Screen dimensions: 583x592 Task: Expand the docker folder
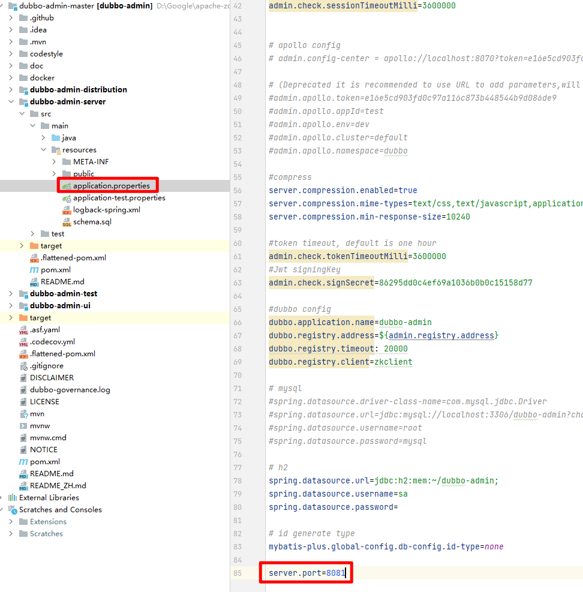pos(11,78)
